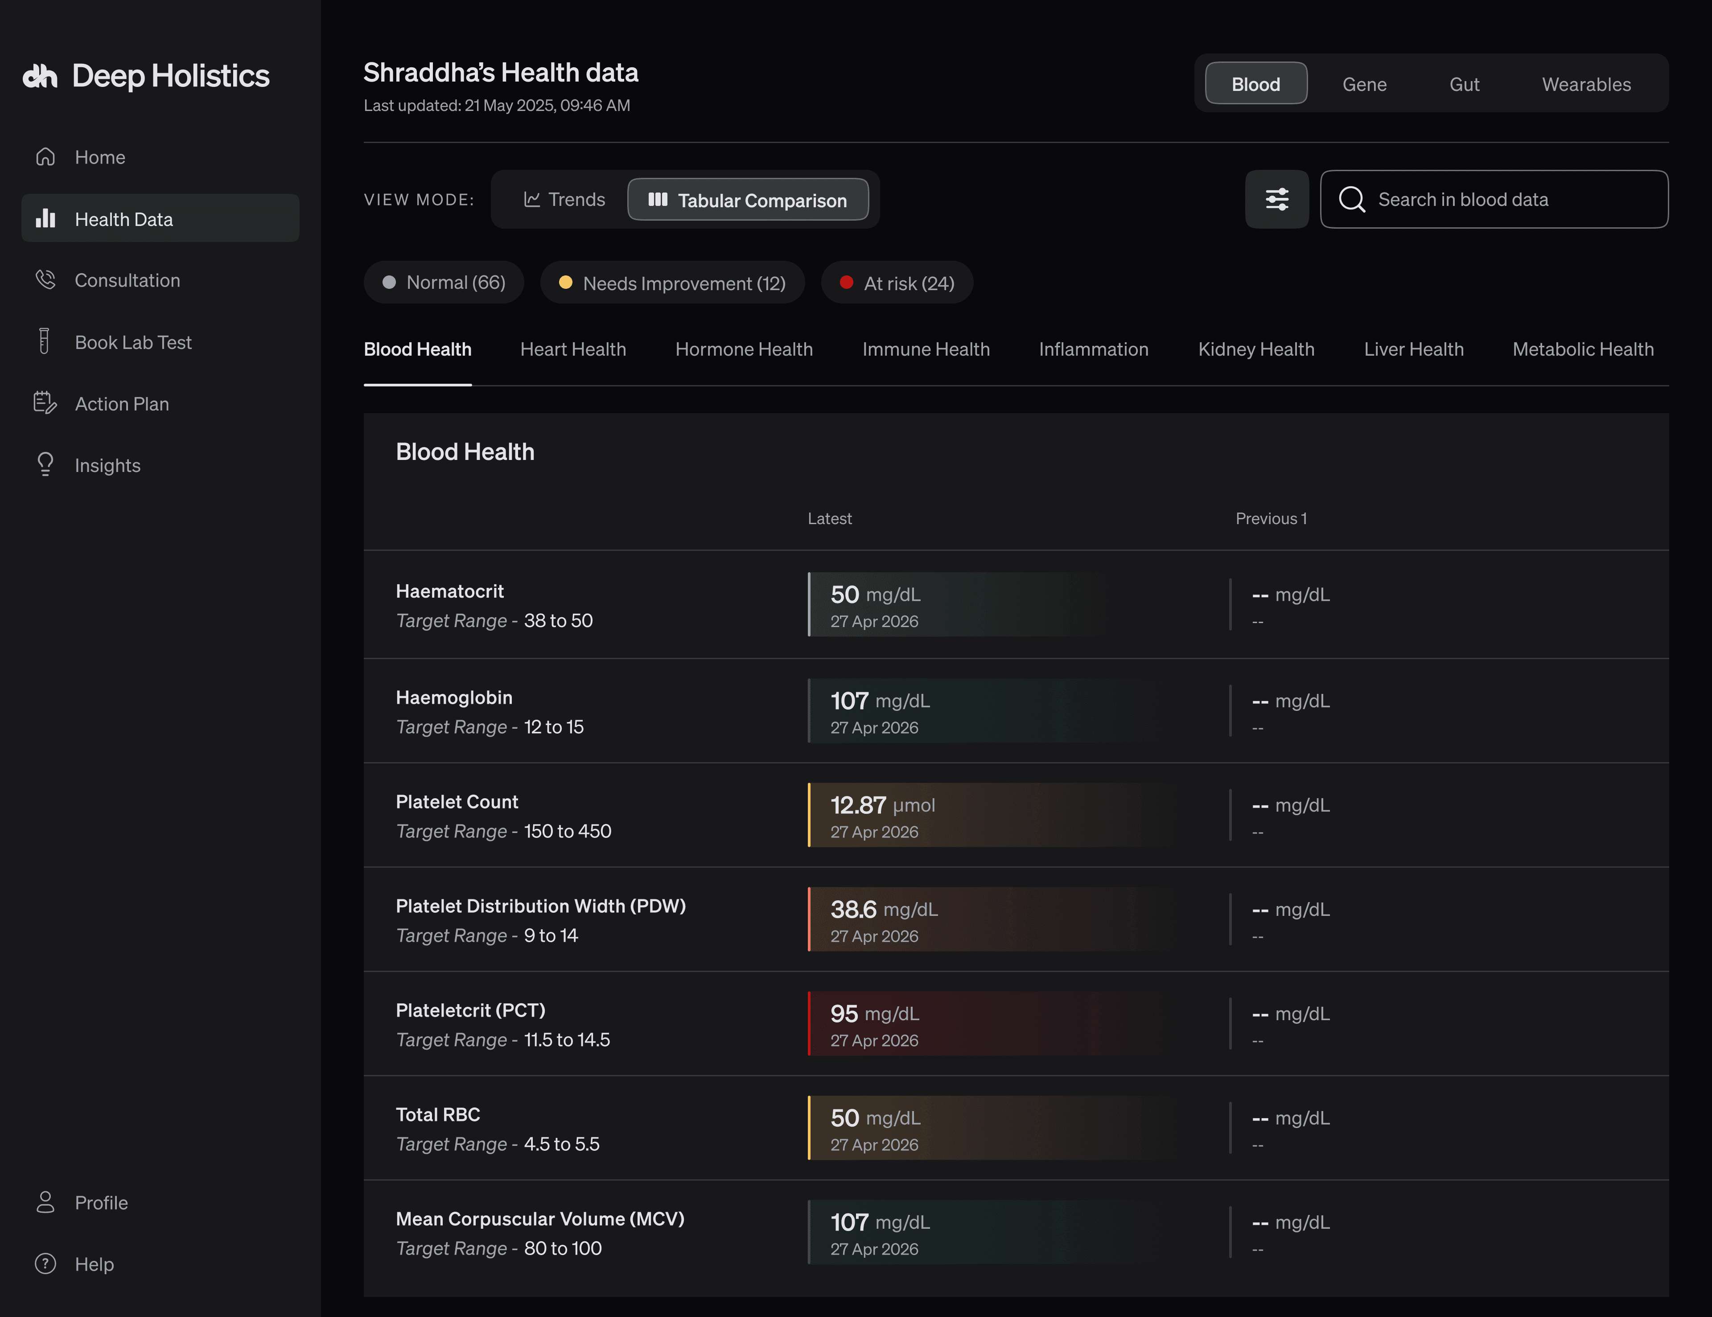Open Health Data in the sidebar

pyautogui.click(x=160, y=218)
